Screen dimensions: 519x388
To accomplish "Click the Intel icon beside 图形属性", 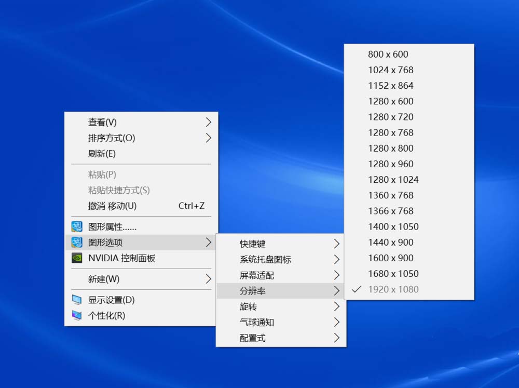I will point(77,226).
